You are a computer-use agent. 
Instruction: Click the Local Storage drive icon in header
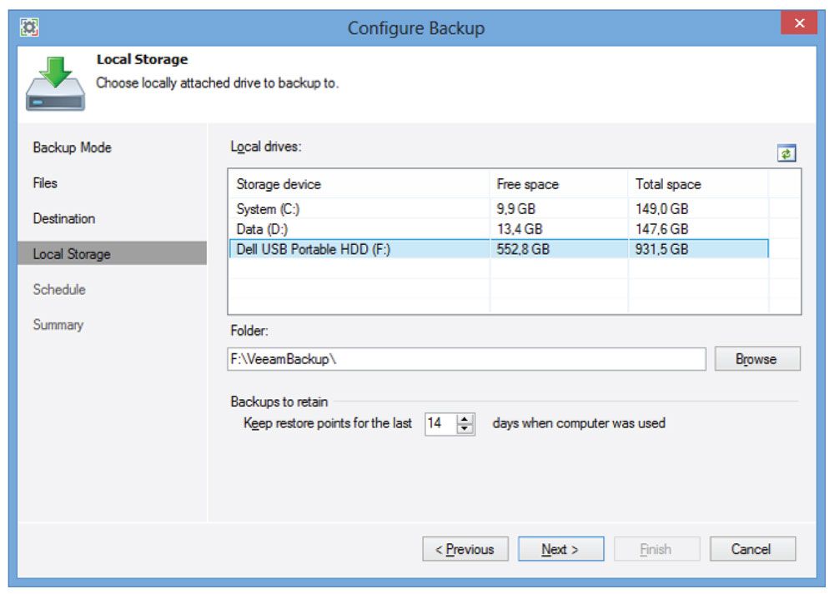point(55,86)
